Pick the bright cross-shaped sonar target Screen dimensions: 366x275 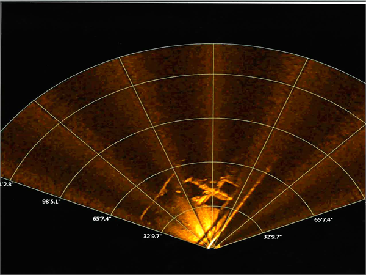pyautogui.click(x=211, y=190)
